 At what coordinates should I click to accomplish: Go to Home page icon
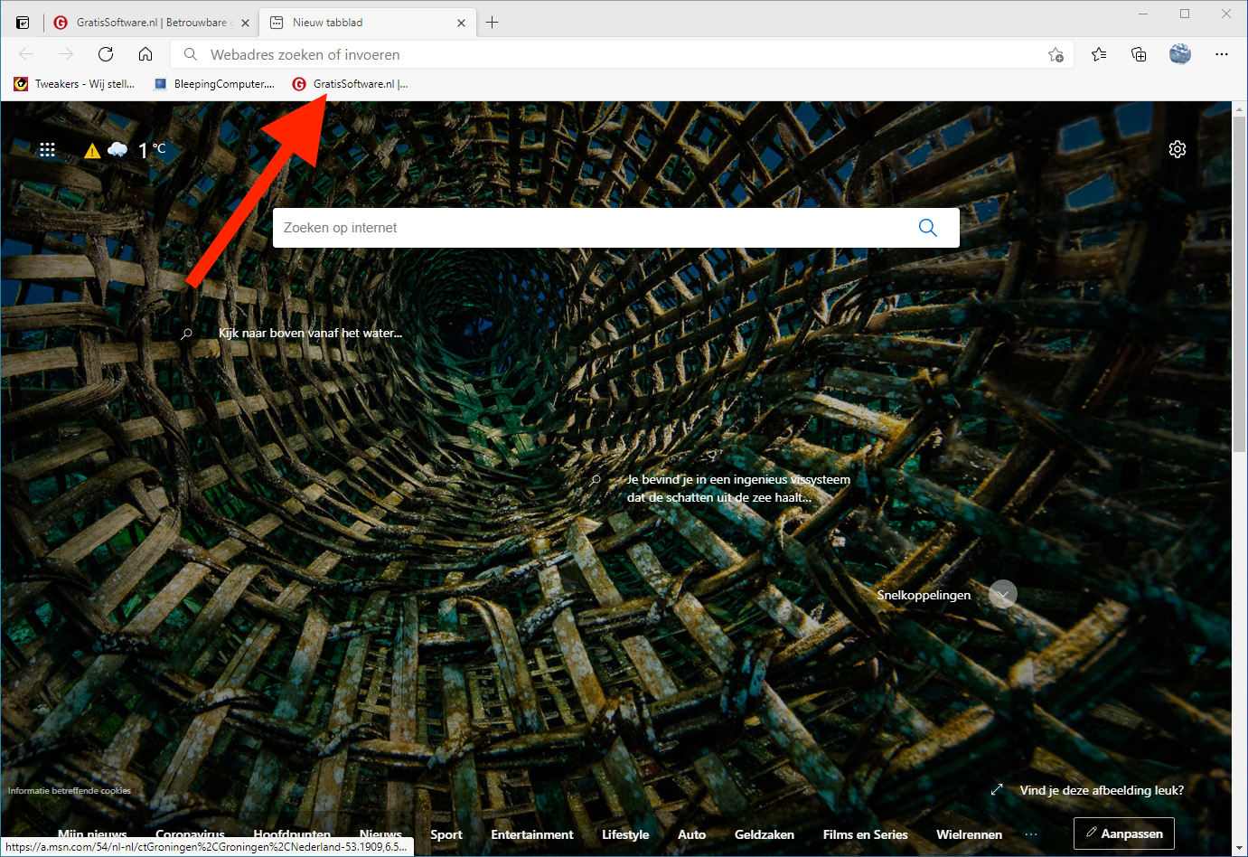tap(145, 54)
